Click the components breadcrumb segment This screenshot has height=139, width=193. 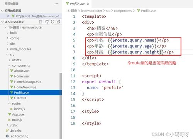point(123,11)
